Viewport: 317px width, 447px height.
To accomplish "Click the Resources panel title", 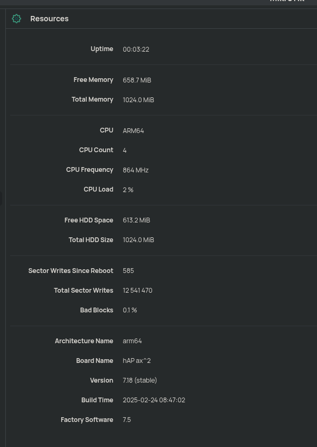I will click(x=49, y=19).
